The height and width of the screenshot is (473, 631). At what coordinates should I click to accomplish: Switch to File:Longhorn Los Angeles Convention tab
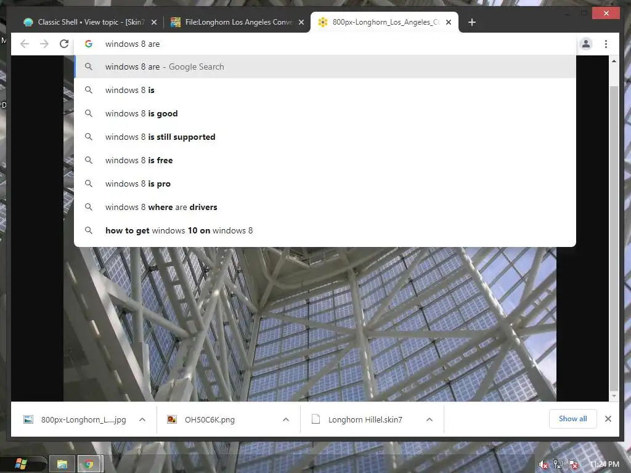238,22
